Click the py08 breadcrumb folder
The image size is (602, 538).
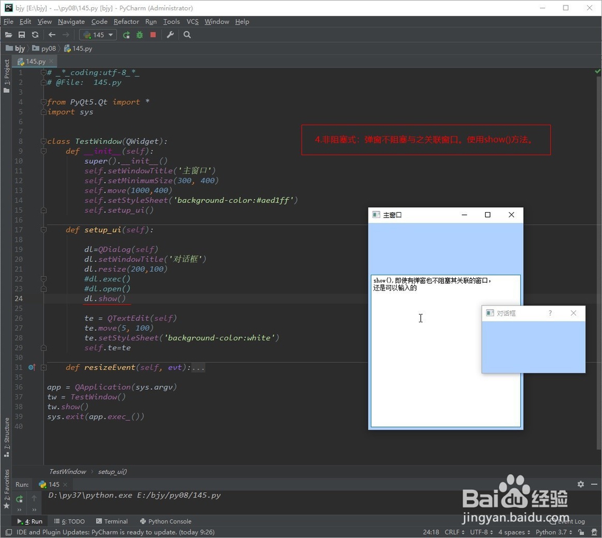(x=44, y=48)
